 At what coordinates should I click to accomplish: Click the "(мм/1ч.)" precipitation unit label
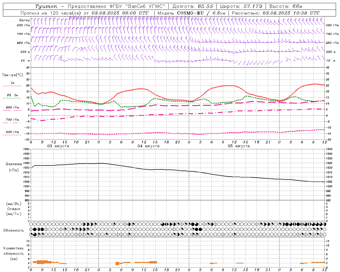click(x=14, y=214)
